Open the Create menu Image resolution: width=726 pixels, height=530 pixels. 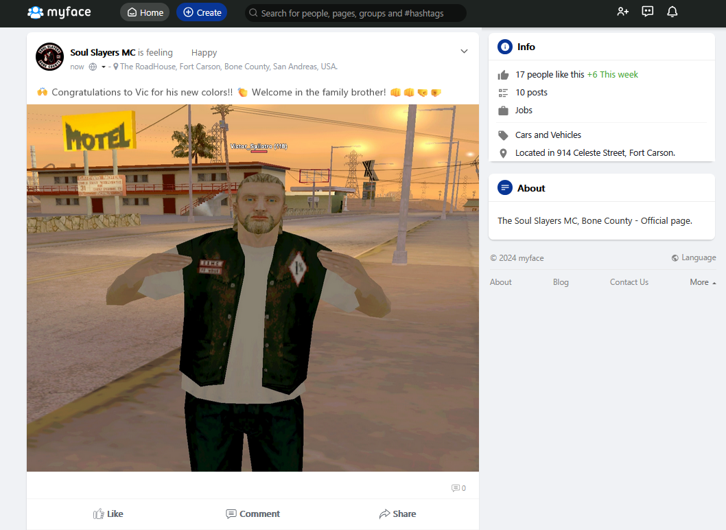coord(202,12)
